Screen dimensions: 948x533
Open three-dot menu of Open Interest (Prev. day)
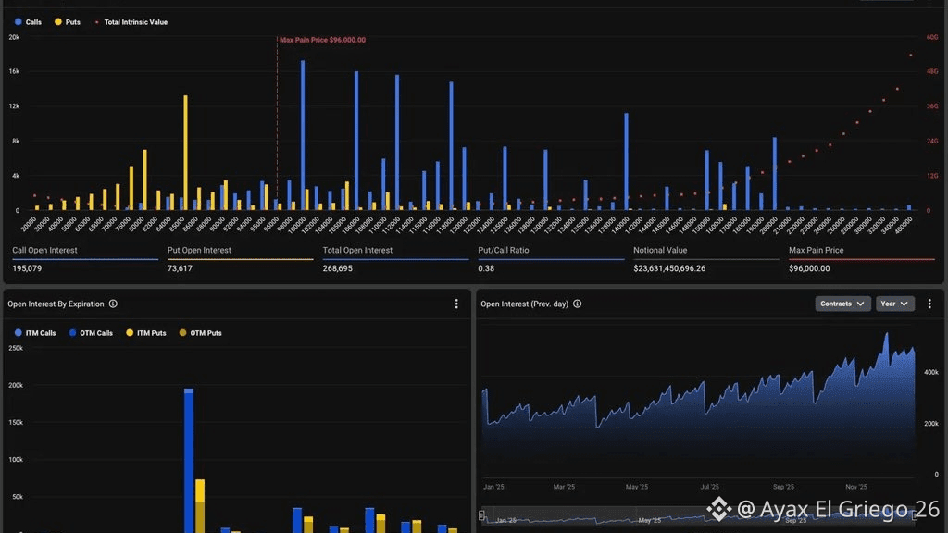tap(929, 304)
